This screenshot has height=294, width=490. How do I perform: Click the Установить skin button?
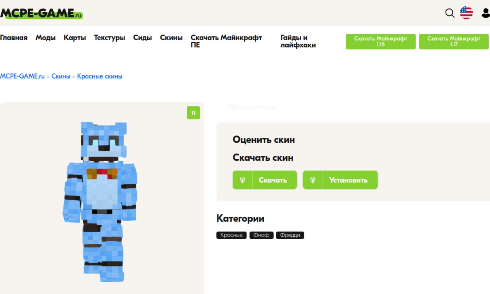[x=340, y=180]
